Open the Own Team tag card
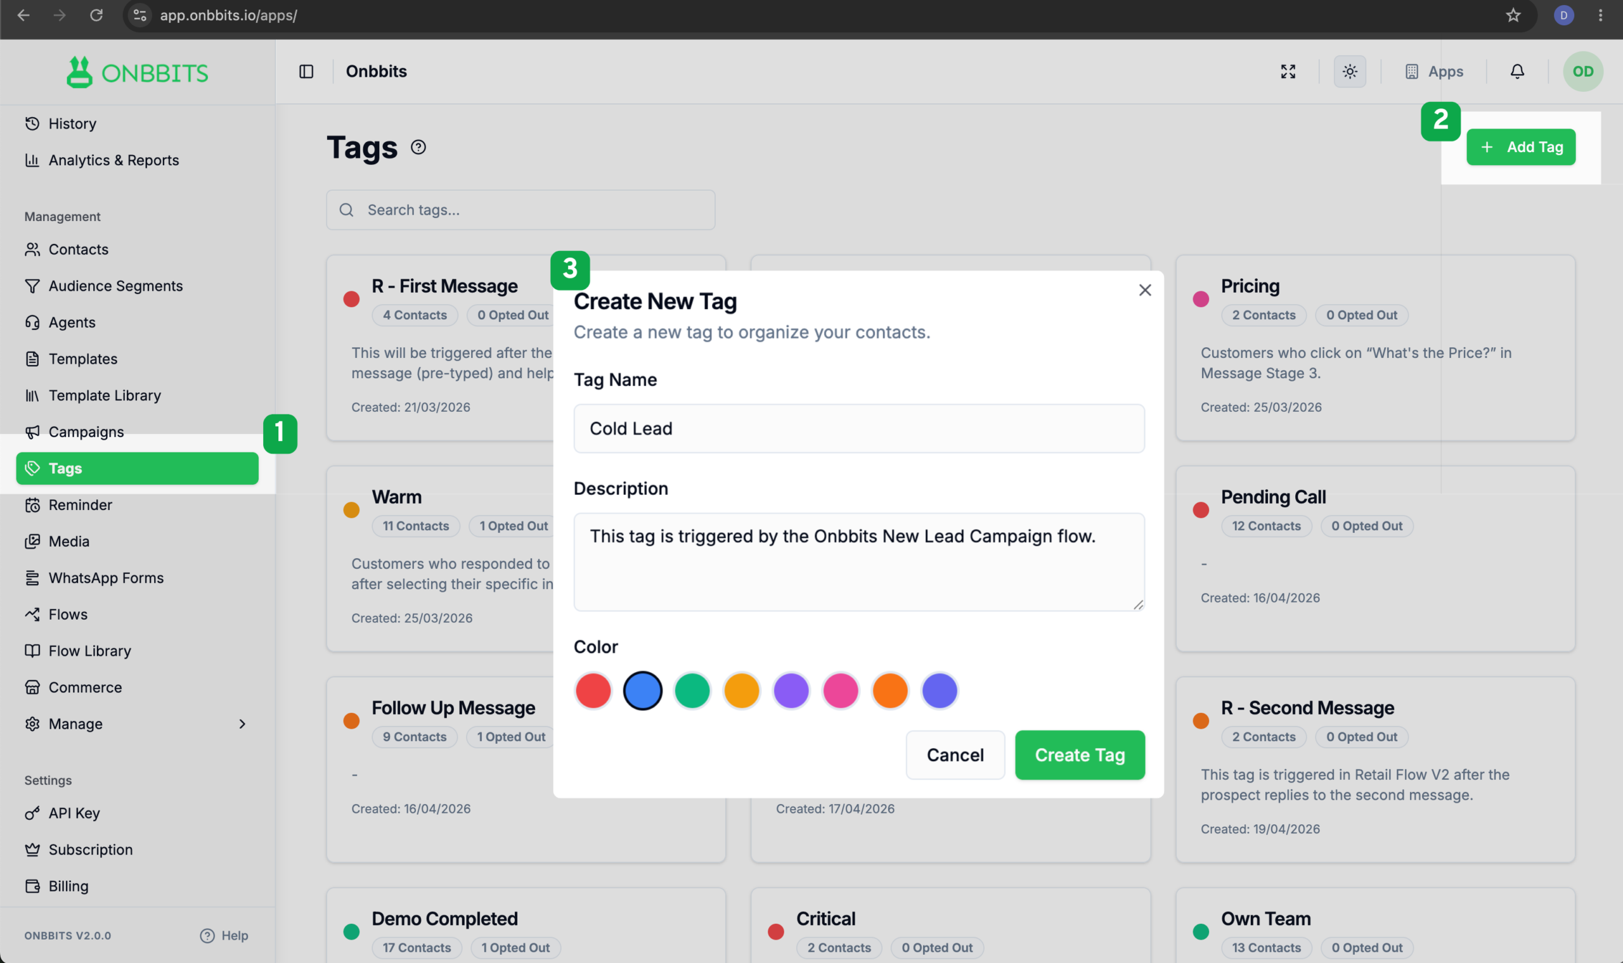The width and height of the screenshot is (1623, 963). point(1375,926)
